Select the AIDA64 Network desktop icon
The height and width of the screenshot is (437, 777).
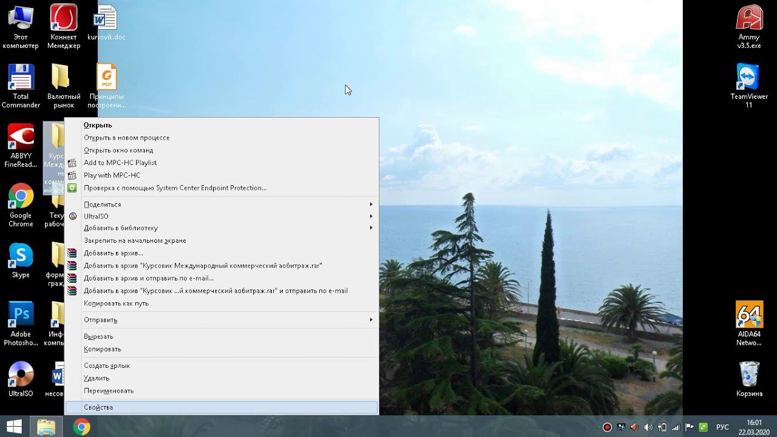pos(749,324)
